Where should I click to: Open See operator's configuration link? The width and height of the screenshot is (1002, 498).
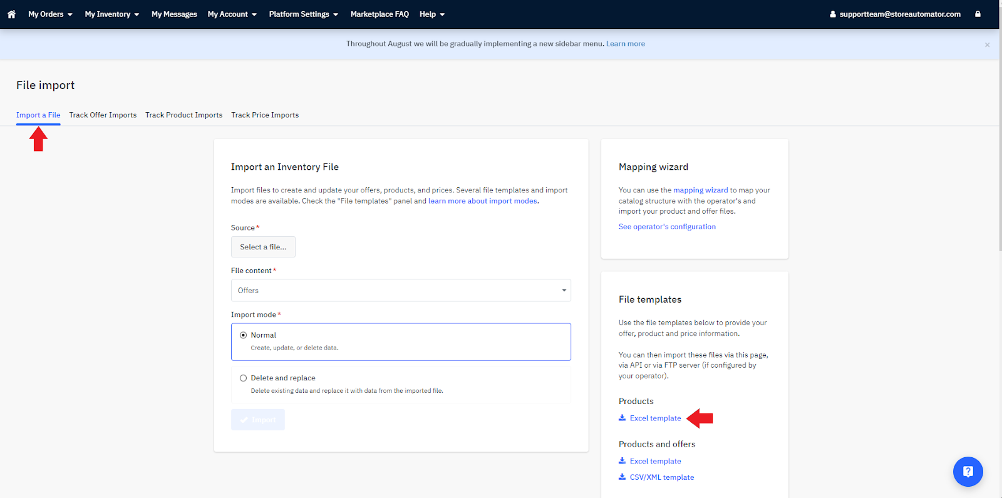667,227
